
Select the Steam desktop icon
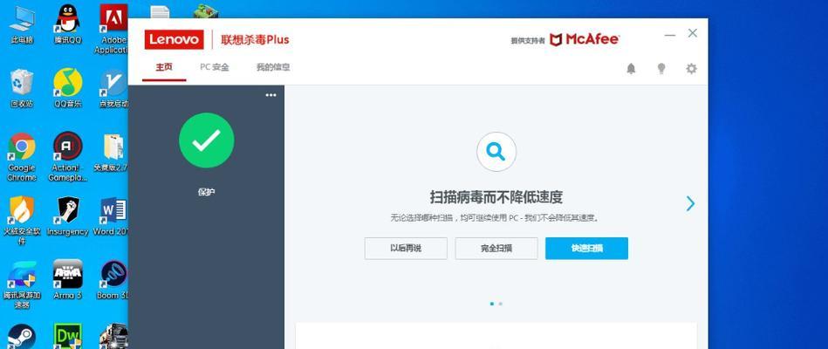click(x=22, y=336)
